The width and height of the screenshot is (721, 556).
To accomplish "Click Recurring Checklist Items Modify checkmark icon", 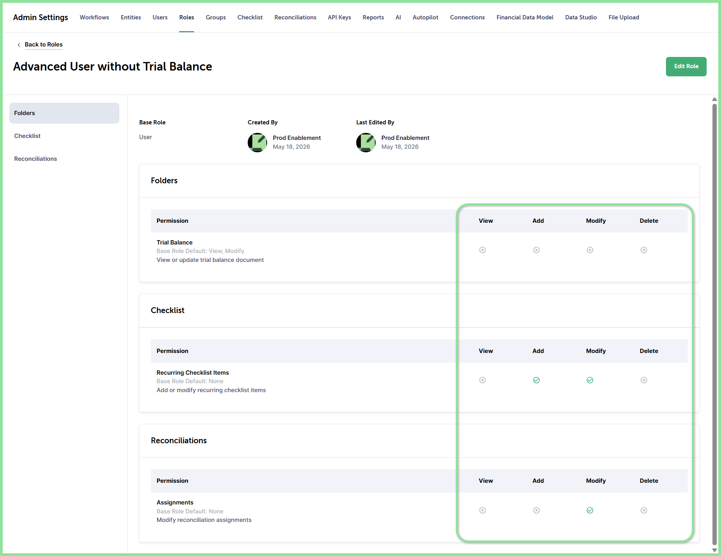I will [x=590, y=380].
